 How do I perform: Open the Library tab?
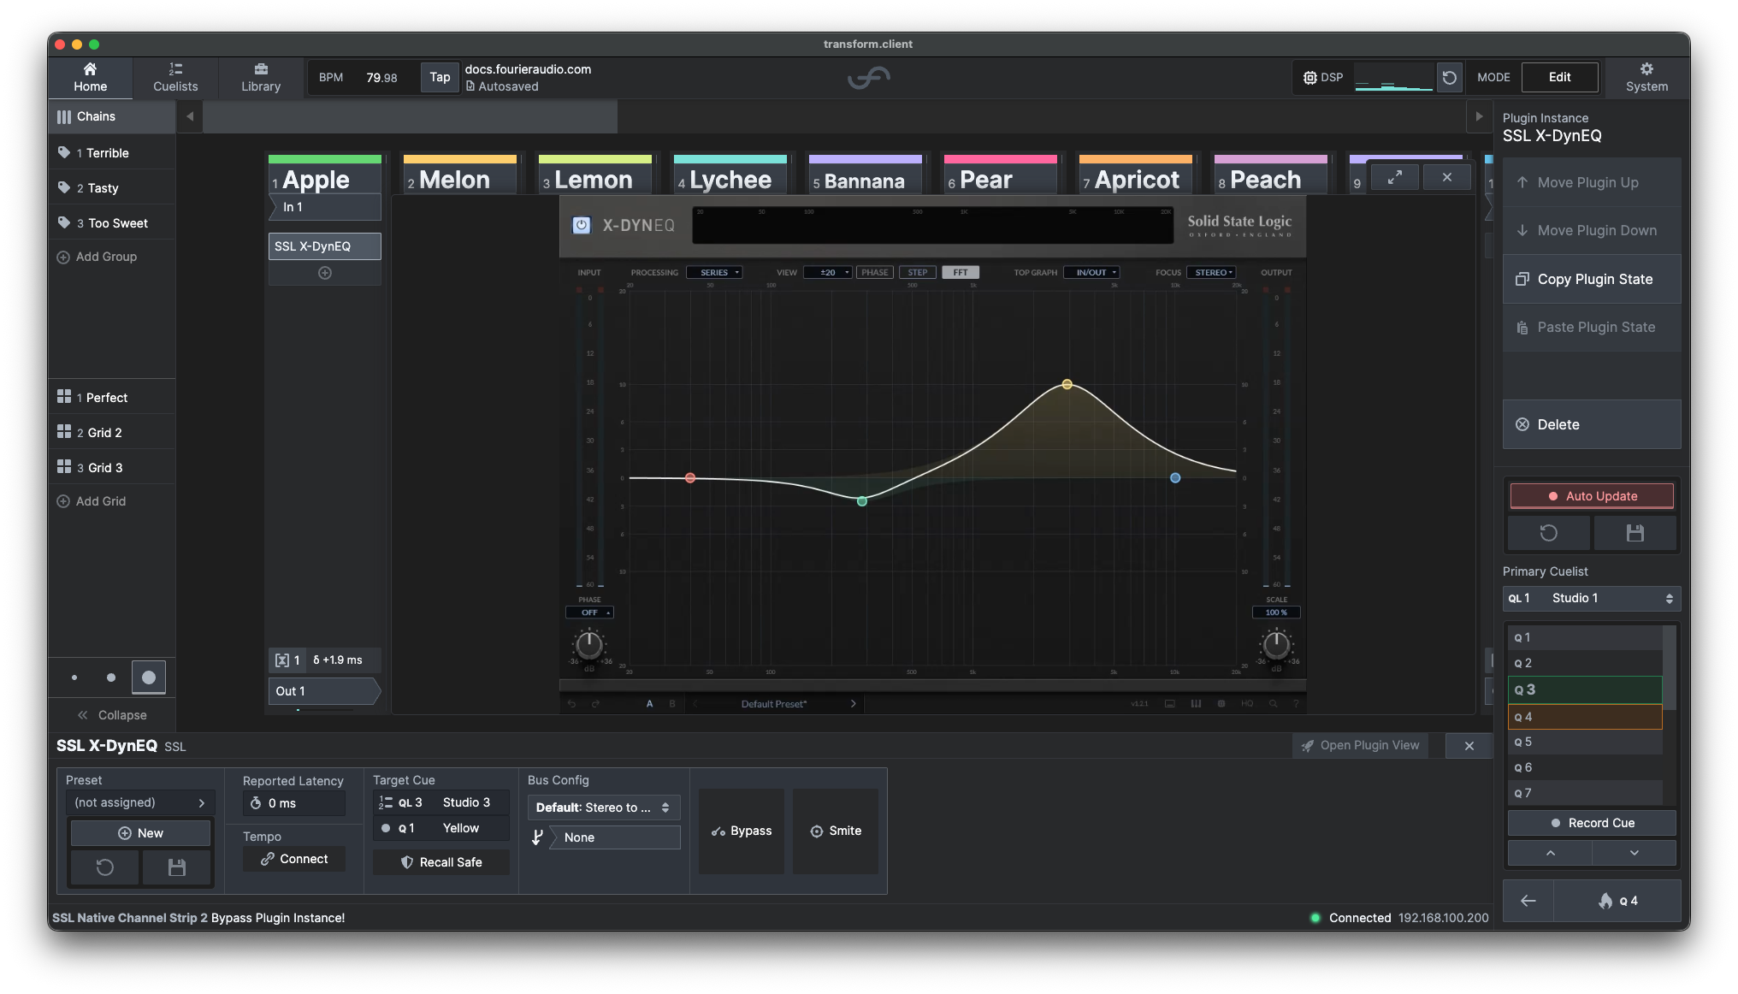[261, 77]
